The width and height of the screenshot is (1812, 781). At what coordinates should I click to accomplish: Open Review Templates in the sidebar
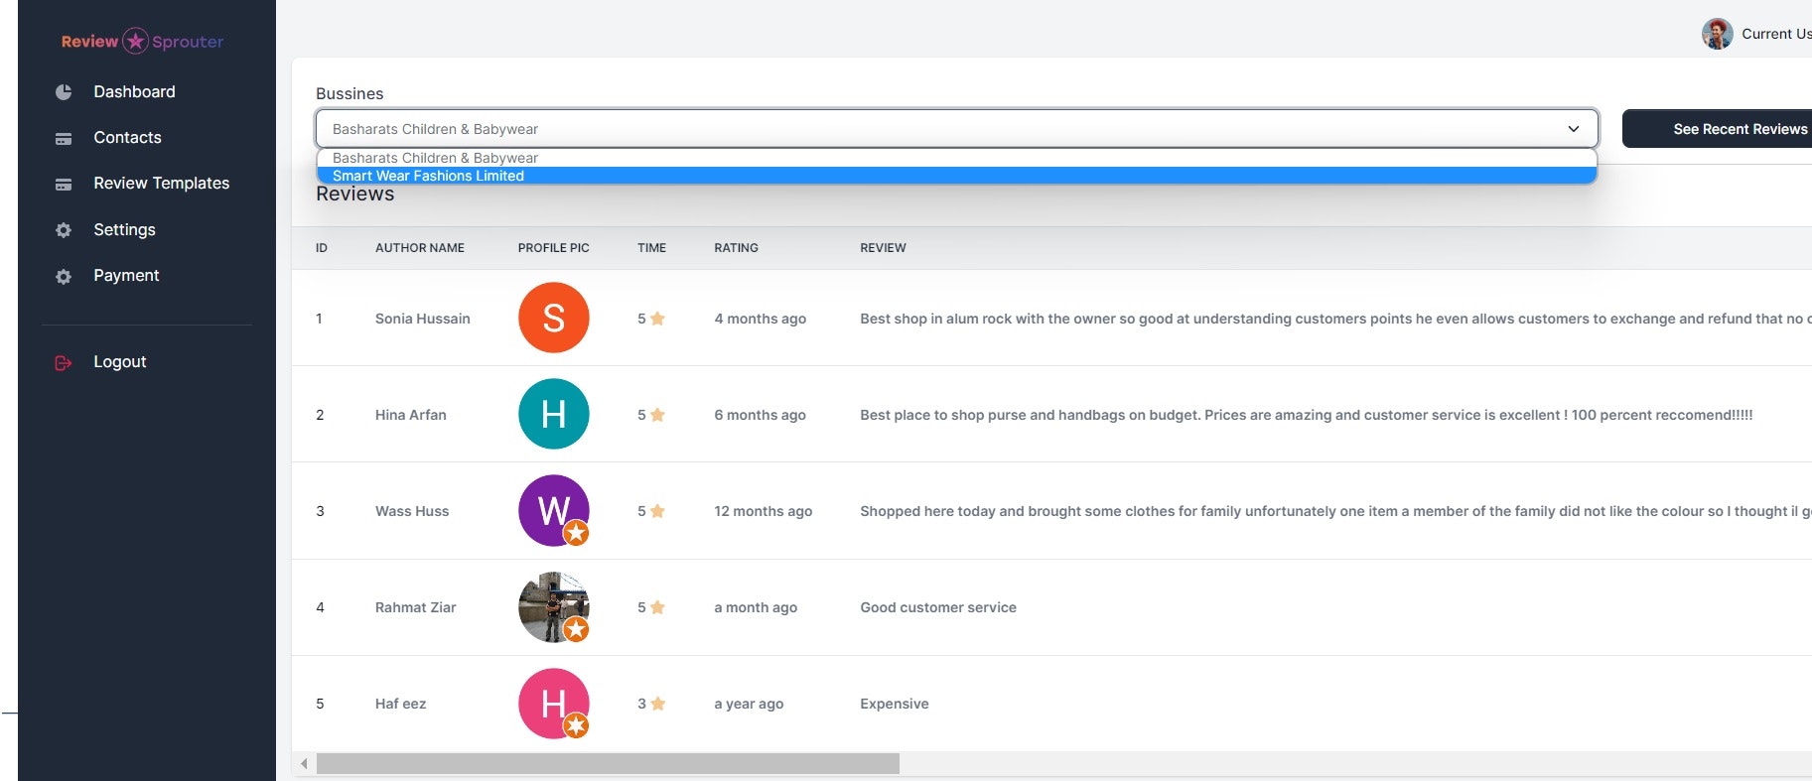click(x=161, y=183)
